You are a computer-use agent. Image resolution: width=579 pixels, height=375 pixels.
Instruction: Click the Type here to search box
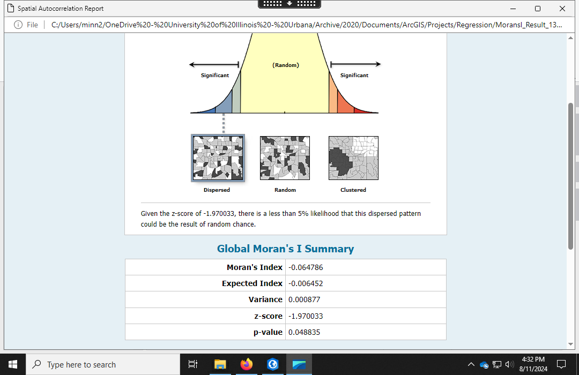(x=102, y=364)
